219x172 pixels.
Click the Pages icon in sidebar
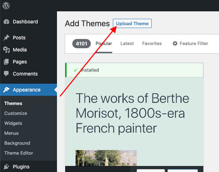6,62
